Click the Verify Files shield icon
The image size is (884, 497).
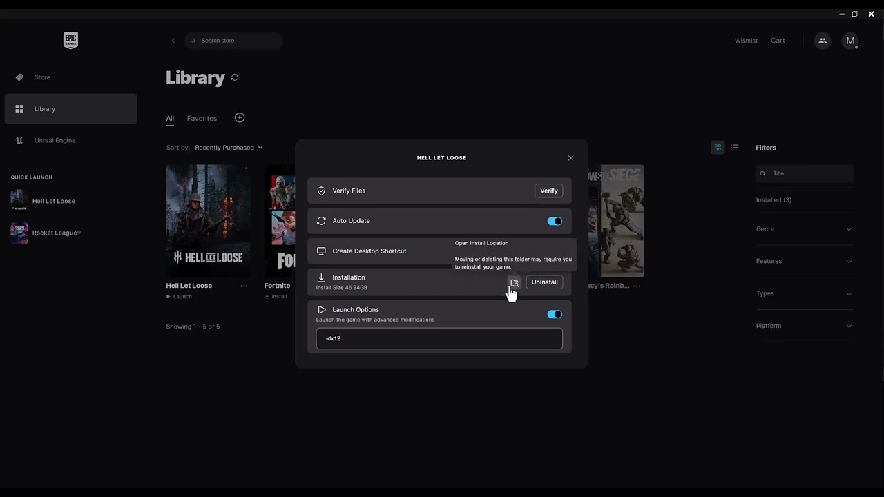[321, 191]
